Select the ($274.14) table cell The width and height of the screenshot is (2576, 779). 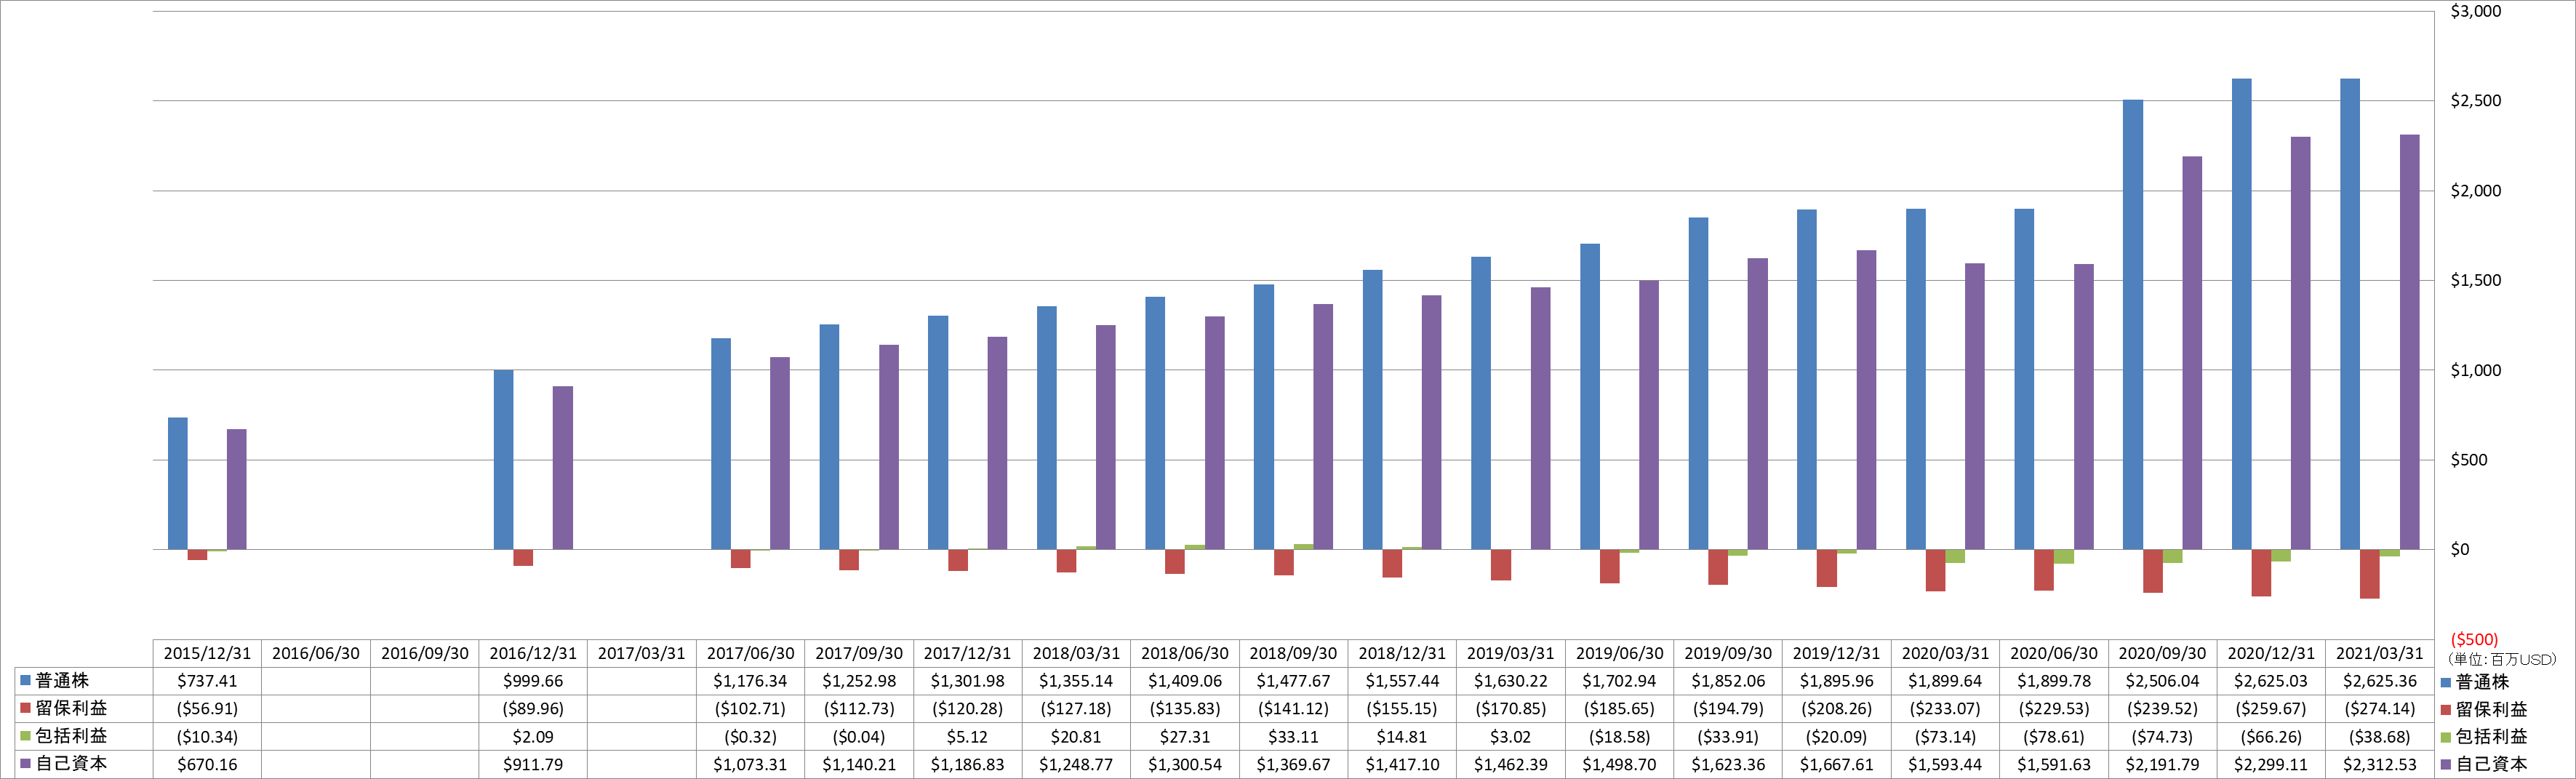[2380, 708]
